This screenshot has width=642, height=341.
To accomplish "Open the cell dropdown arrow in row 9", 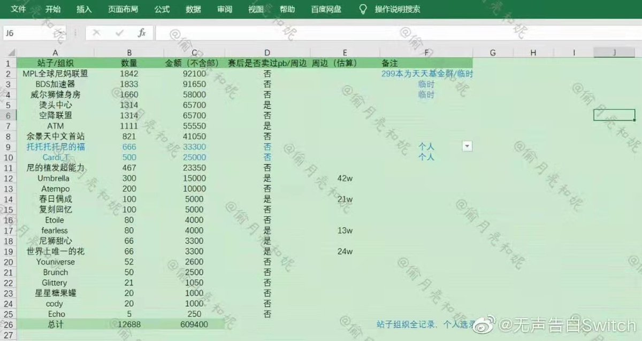I will point(468,146).
